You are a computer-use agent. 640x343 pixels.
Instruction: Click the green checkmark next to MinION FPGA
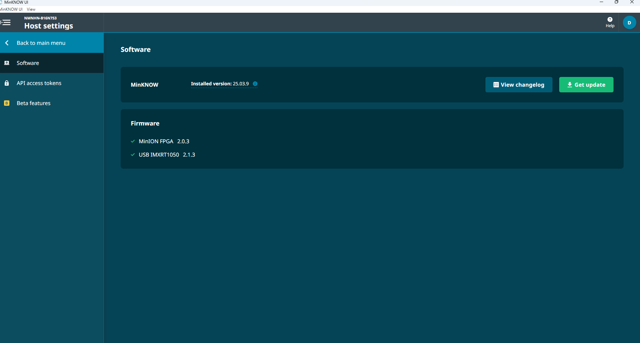(133, 141)
